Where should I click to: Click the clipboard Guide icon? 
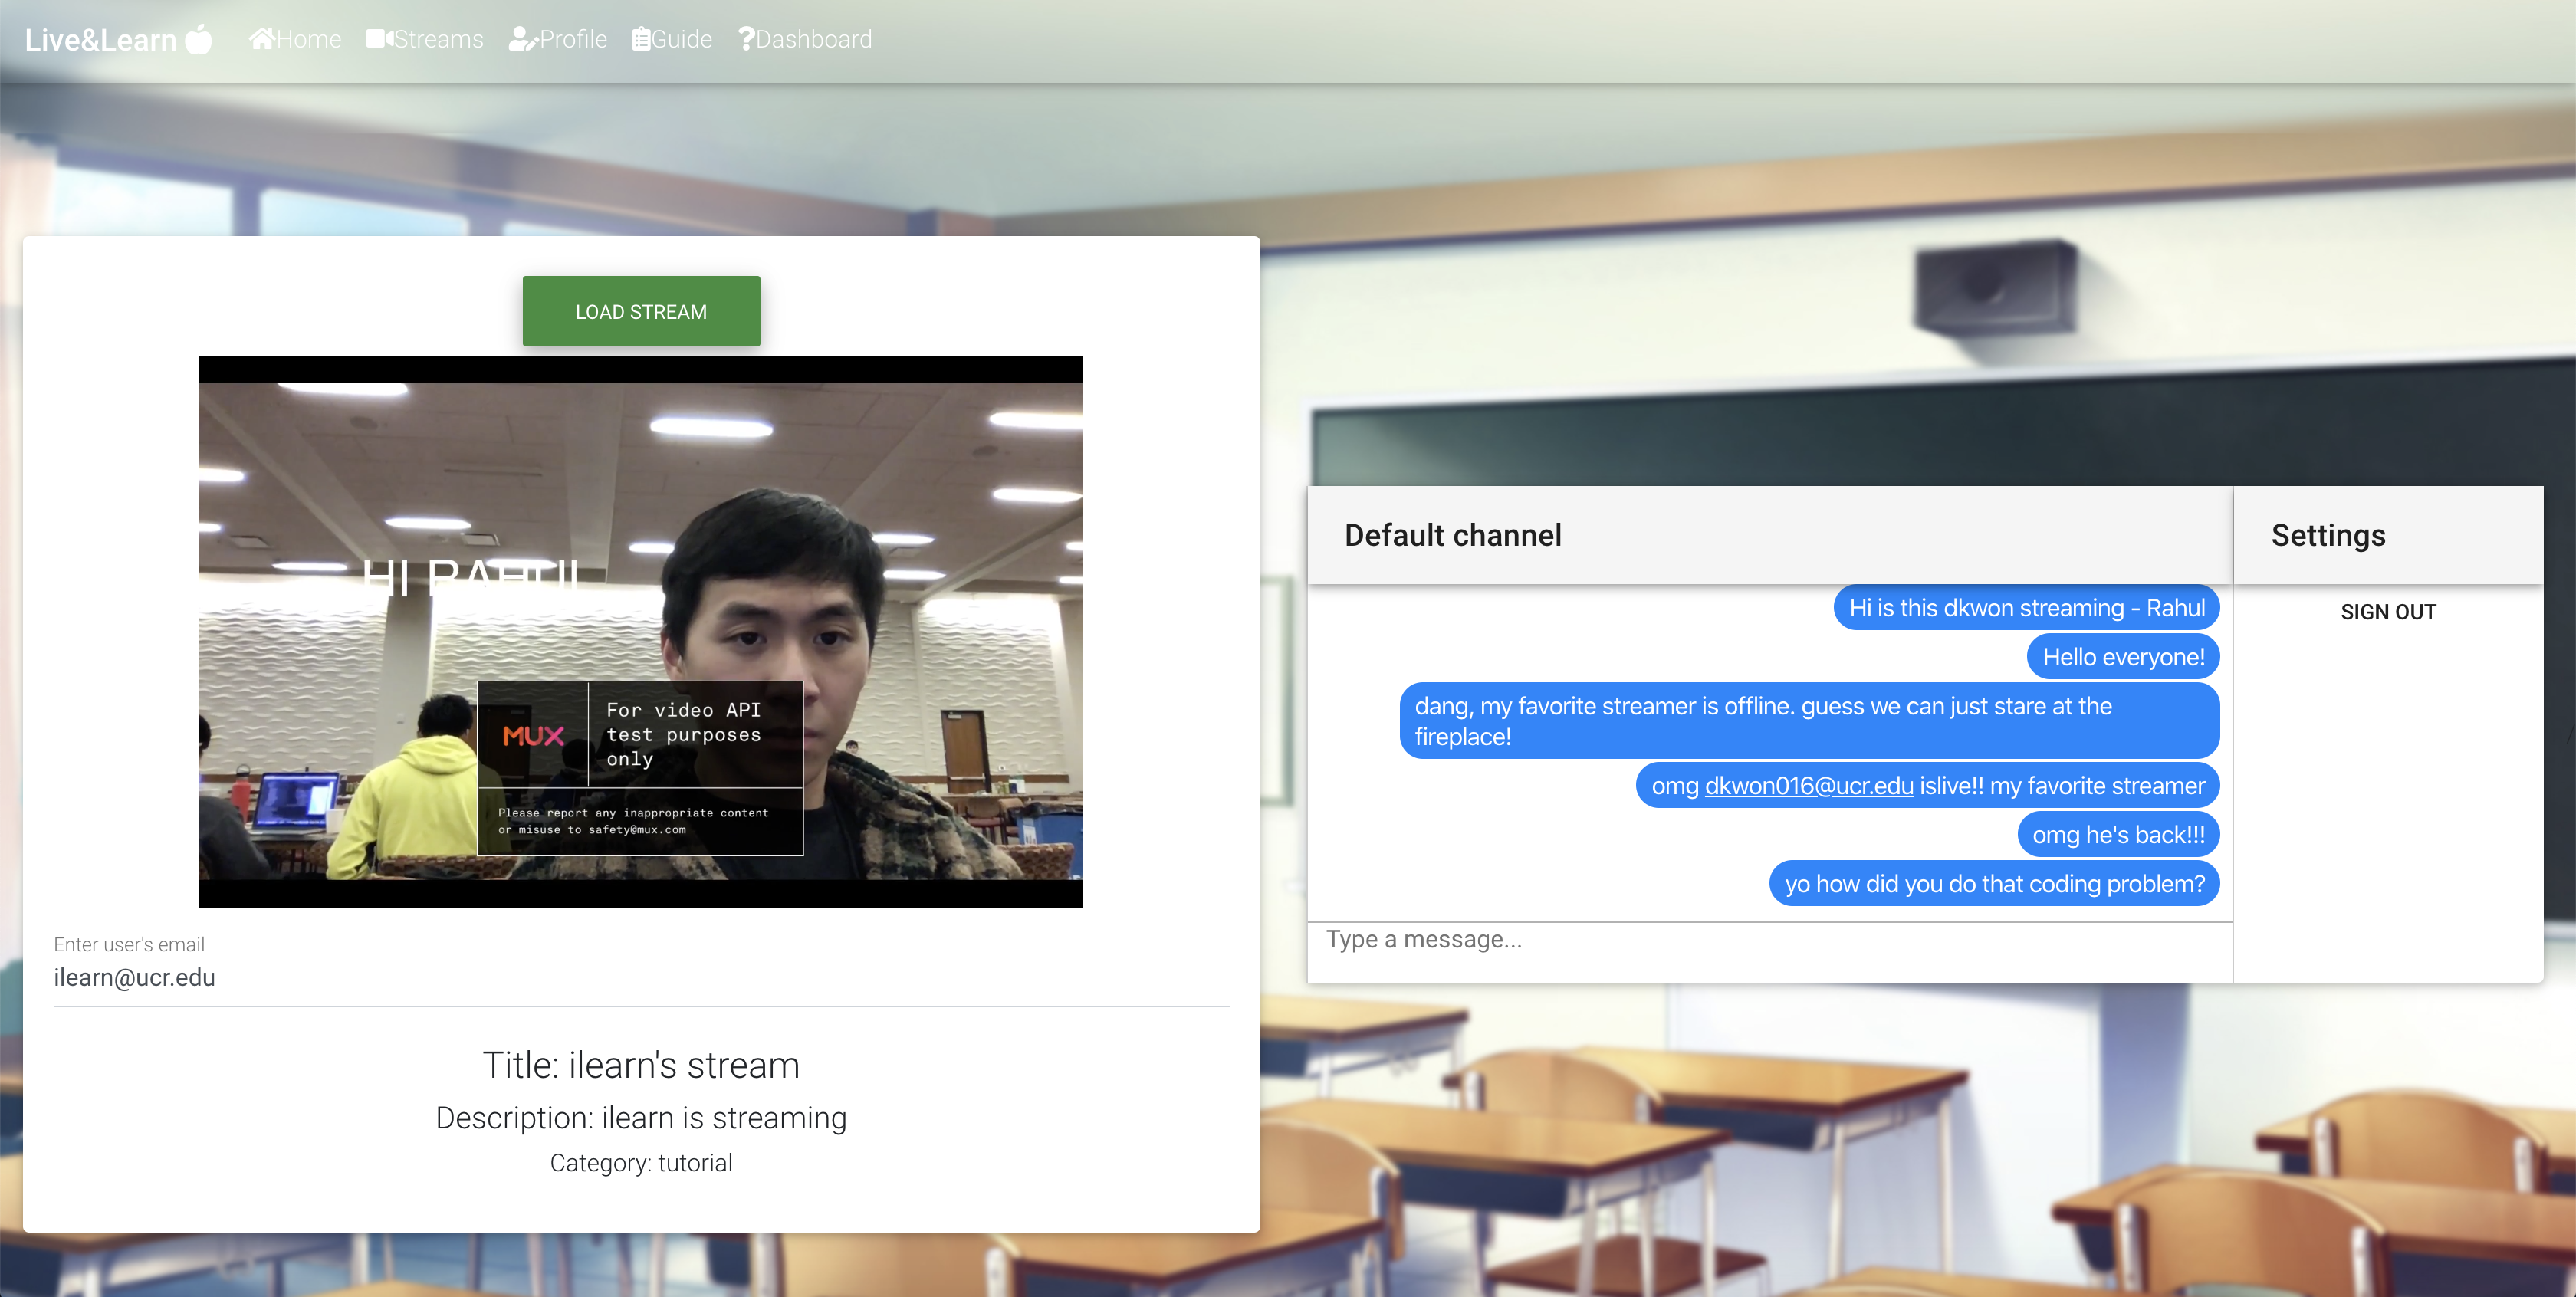(x=641, y=39)
